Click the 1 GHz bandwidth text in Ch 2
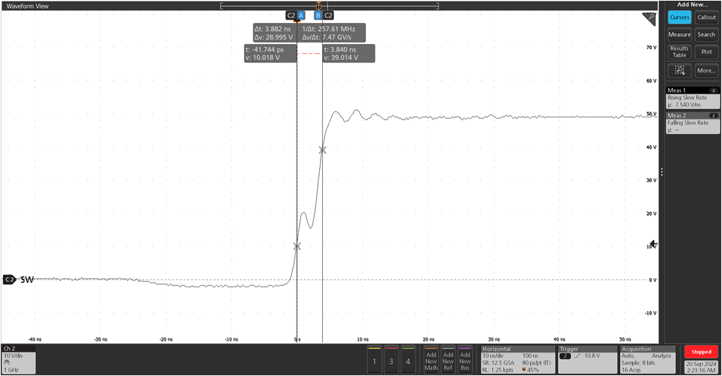The image size is (722, 376). pos(12,370)
